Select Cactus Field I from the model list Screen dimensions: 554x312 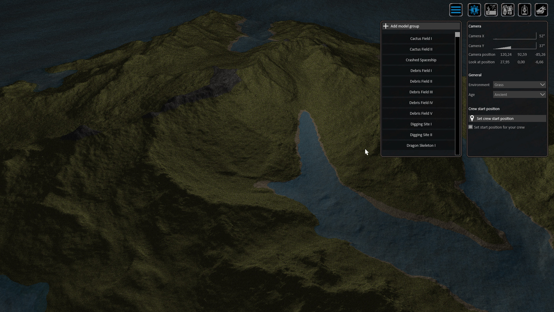coord(421,38)
